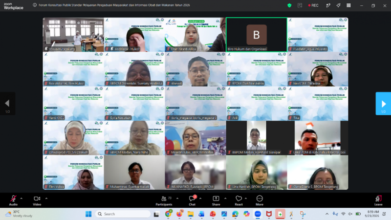Open Snipping Tool from taskbar
Image resolution: width=391 pixels, height=220 pixels.
pyautogui.click(x=303, y=214)
